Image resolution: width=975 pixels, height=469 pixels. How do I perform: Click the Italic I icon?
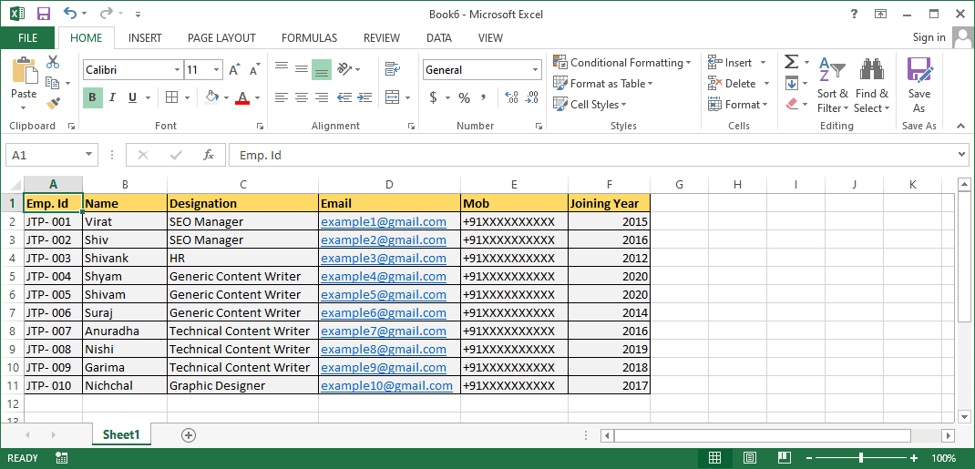(113, 97)
